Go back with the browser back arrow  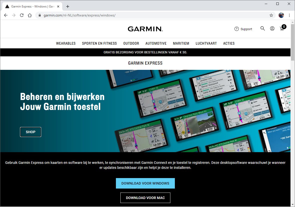point(6,15)
